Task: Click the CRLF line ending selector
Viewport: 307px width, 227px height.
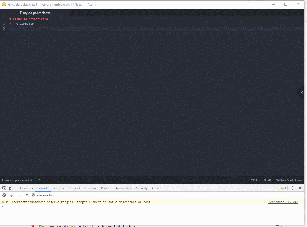Action: click(x=254, y=180)
